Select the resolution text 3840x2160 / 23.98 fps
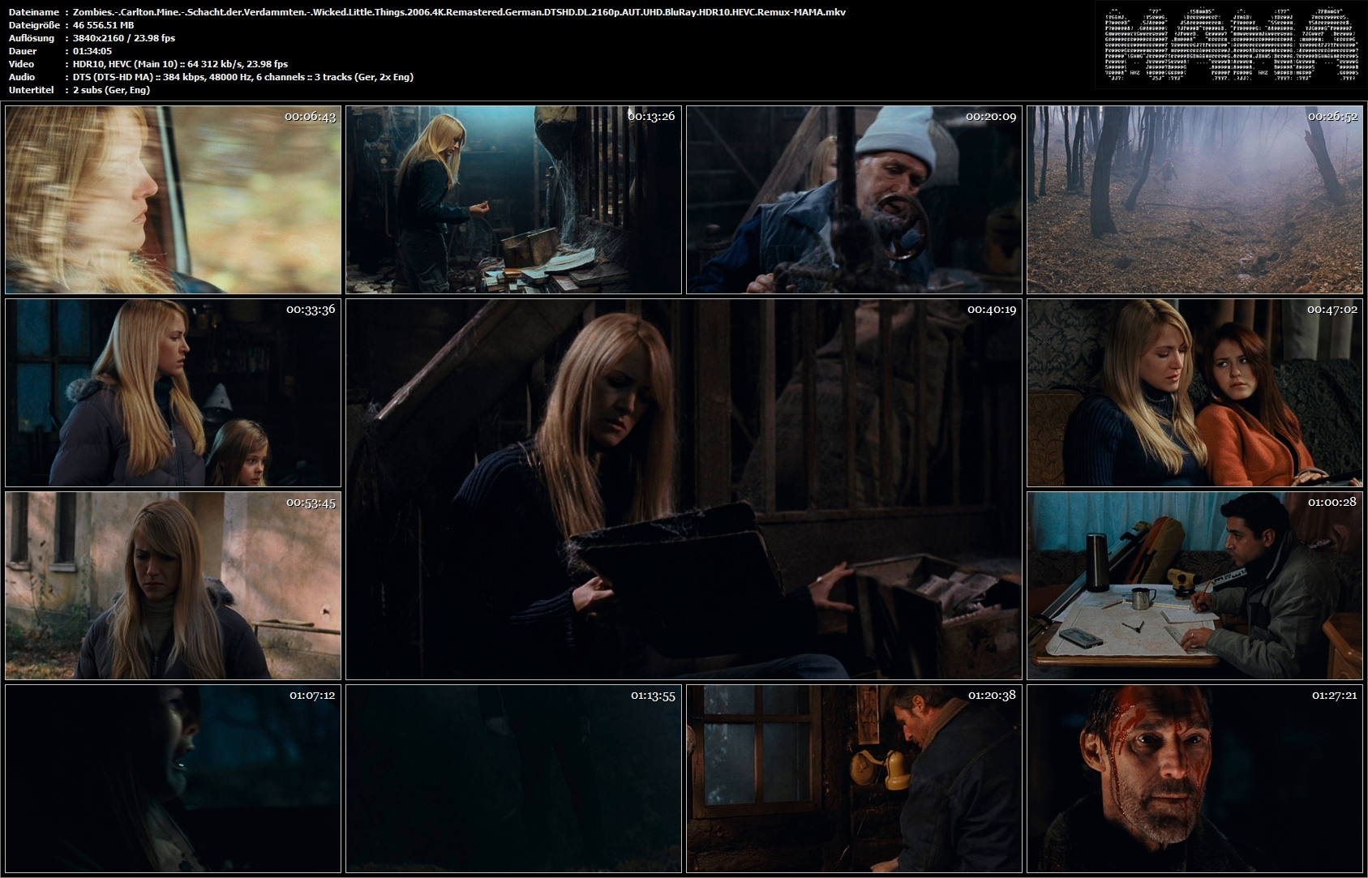Viewport: 1368px width, 878px height. (123, 38)
